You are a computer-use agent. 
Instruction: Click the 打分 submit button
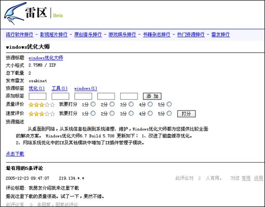click(186, 114)
